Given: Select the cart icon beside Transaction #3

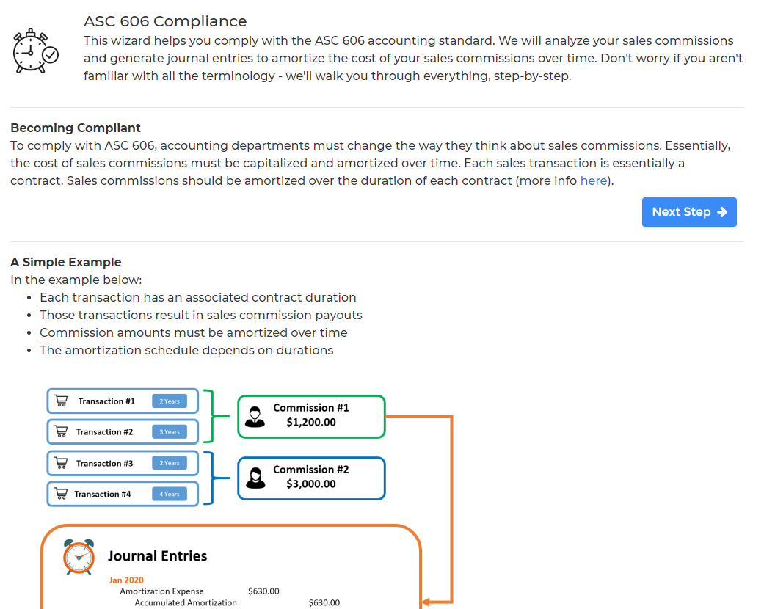Looking at the screenshot, I should pyautogui.click(x=62, y=462).
